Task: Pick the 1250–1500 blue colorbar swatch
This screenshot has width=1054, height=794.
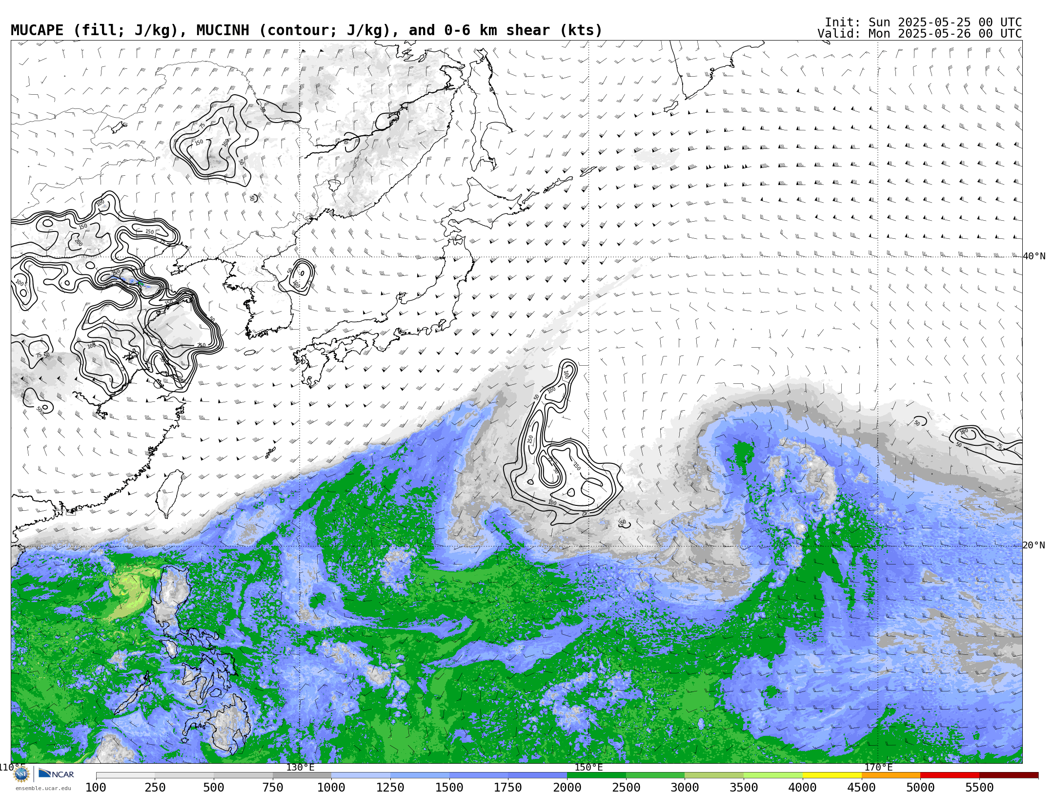Action: pyautogui.click(x=420, y=775)
